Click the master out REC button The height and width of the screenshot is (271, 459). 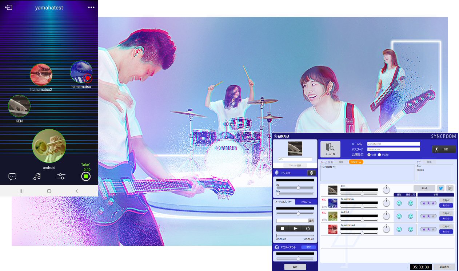(308, 247)
